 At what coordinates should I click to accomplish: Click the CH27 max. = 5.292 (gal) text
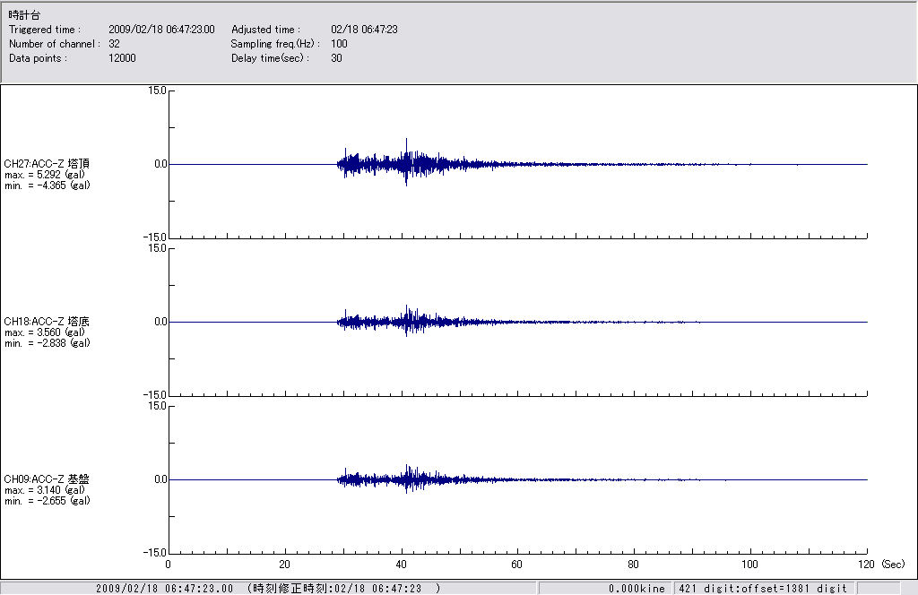(46, 175)
